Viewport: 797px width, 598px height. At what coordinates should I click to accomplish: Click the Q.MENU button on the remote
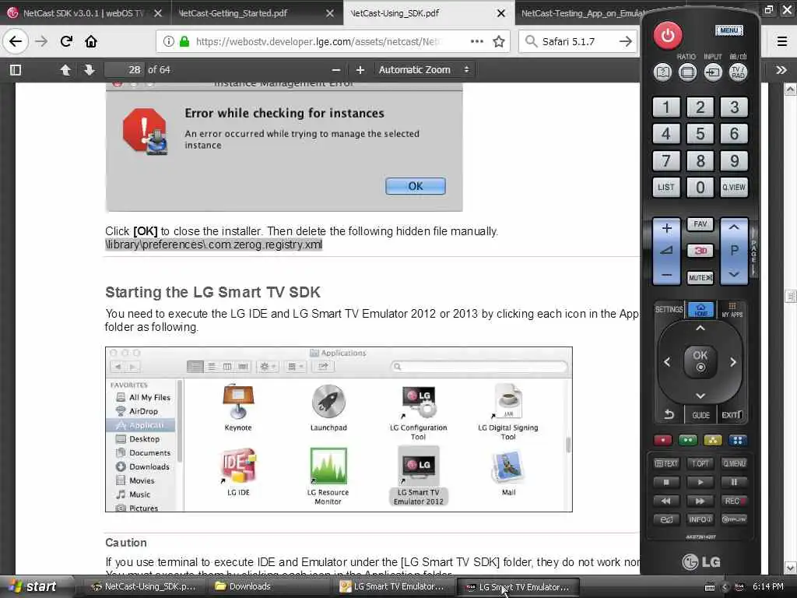pyautogui.click(x=734, y=463)
